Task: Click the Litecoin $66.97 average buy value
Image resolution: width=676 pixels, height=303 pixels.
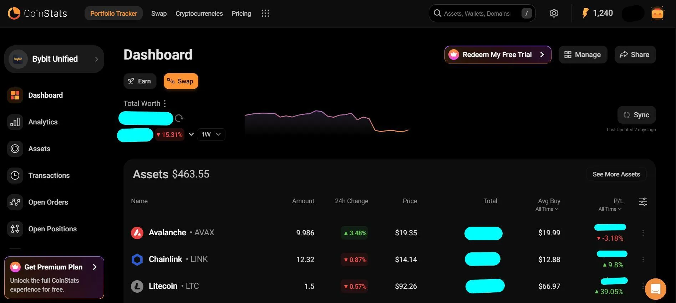Action: tap(549, 286)
